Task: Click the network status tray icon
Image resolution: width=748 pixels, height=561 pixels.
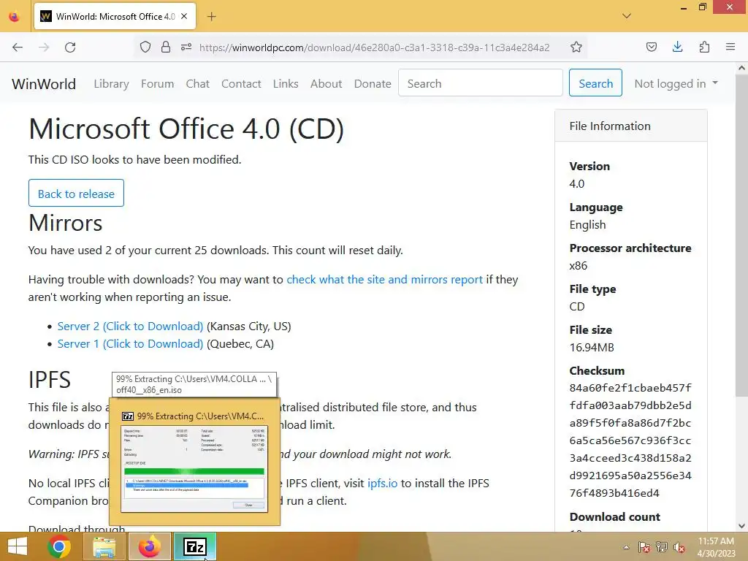Action: click(x=662, y=547)
